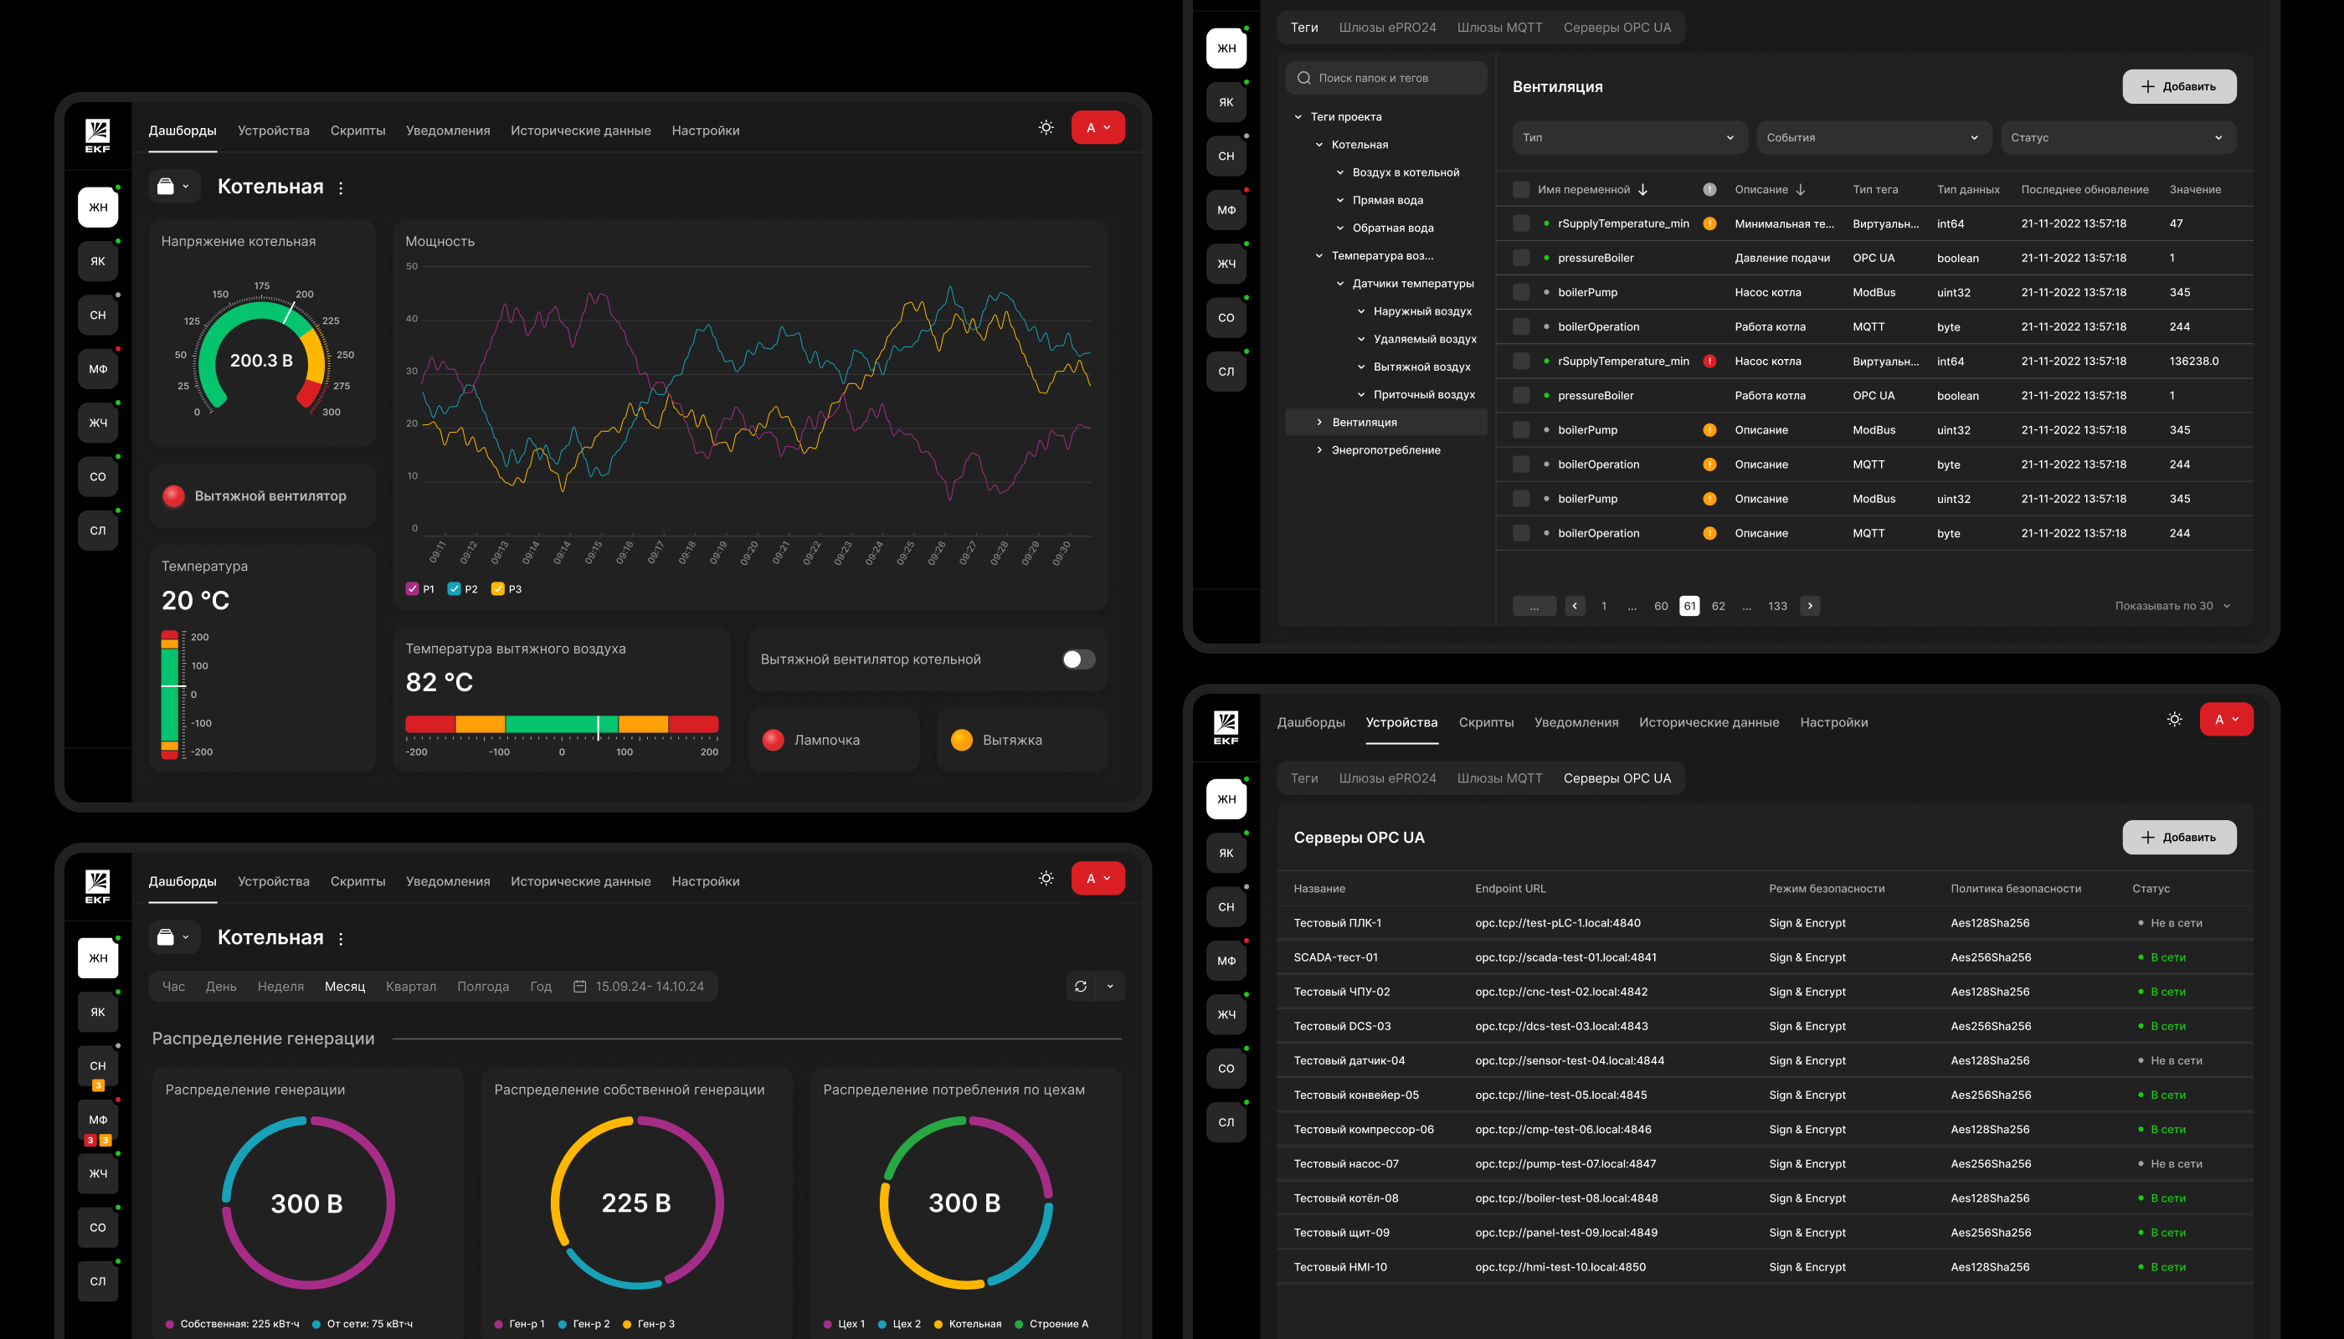Select Тестовый котёл-08 server row
This screenshot has width=2344, height=1339.
tap(1765, 1198)
